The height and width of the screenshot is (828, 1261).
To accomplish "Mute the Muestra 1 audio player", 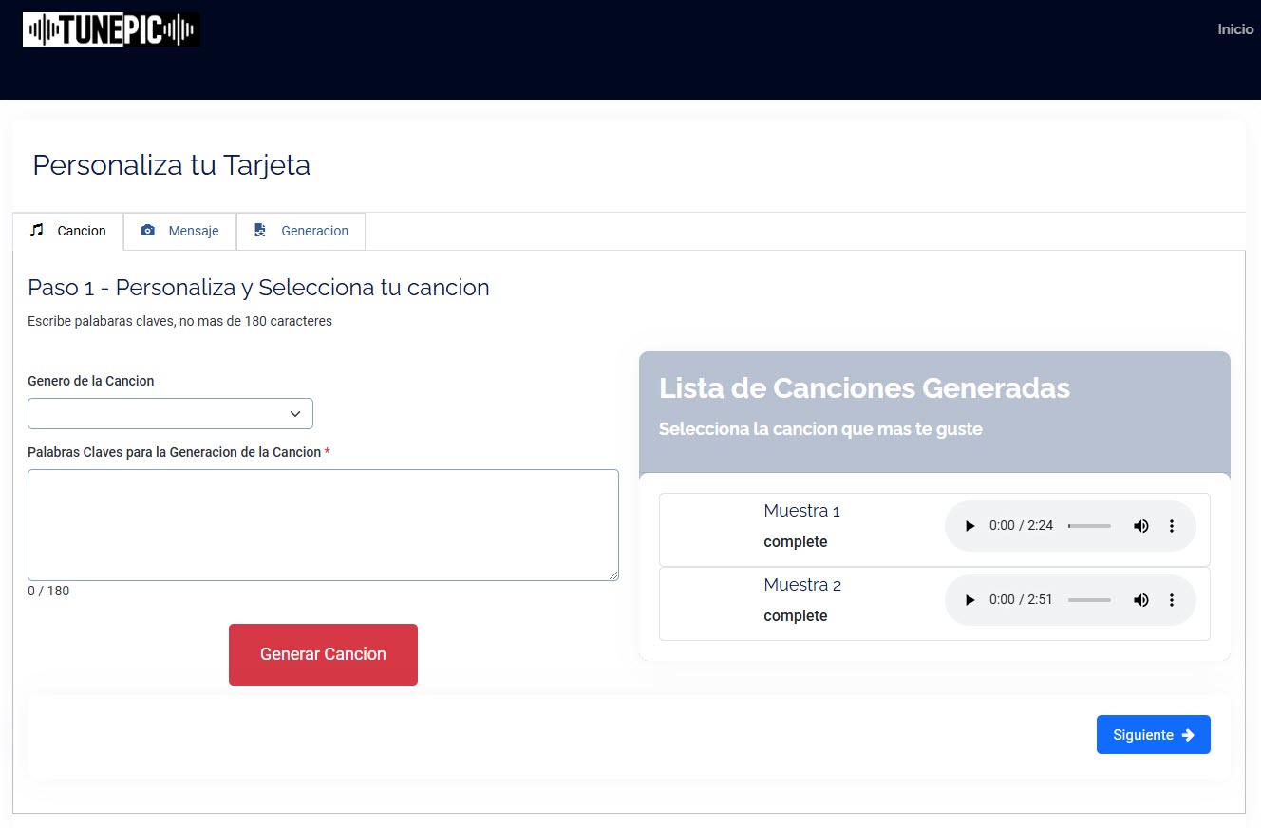I will (x=1140, y=525).
